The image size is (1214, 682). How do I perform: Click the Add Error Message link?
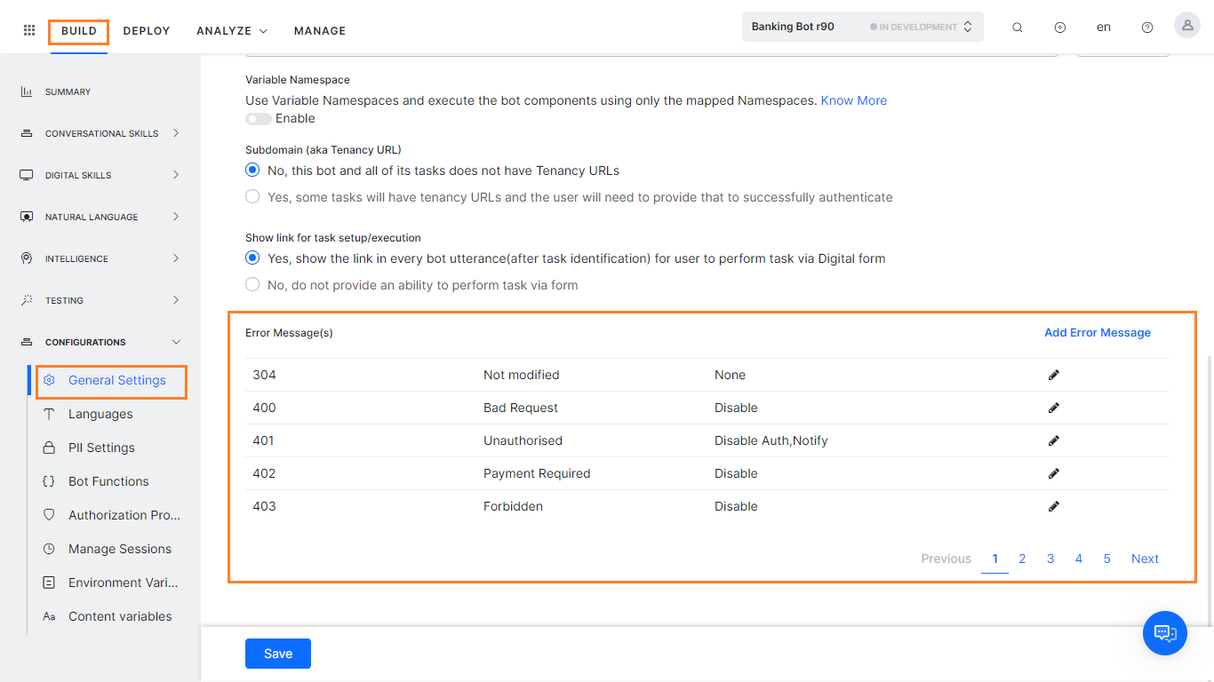1098,332
